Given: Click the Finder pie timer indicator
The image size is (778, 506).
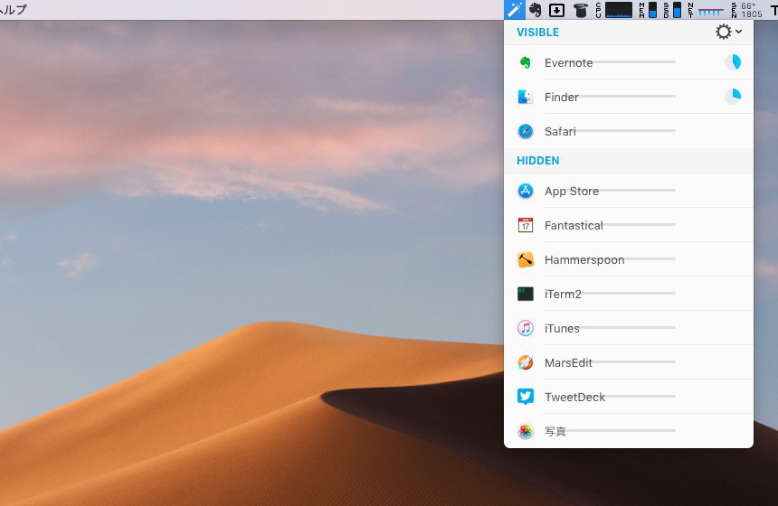Looking at the screenshot, I should coord(733,97).
